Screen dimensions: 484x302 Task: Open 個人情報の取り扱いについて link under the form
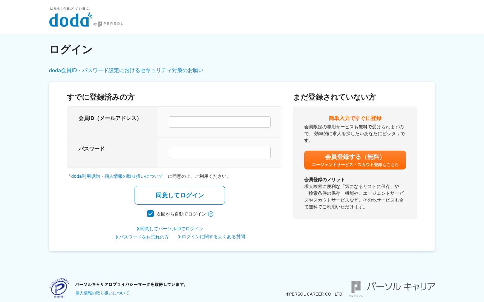point(134,176)
